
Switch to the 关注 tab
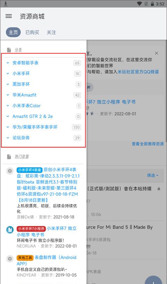51,32
